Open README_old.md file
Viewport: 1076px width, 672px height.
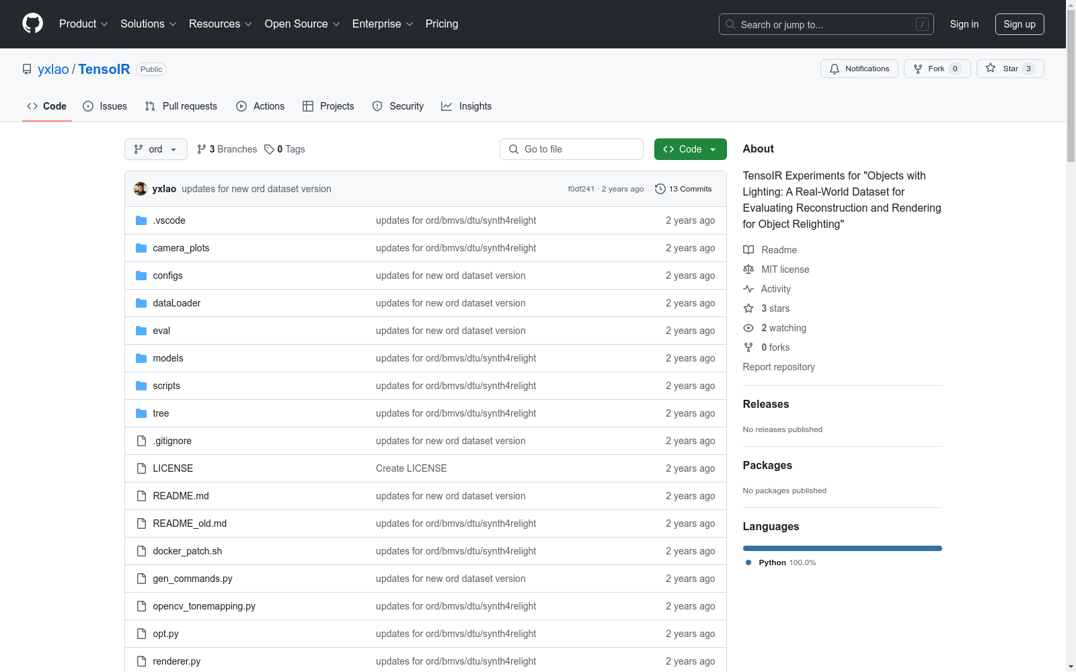pyautogui.click(x=190, y=523)
